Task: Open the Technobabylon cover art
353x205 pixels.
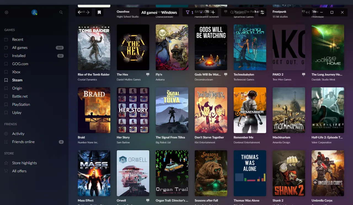Action: [x=250, y=47]
